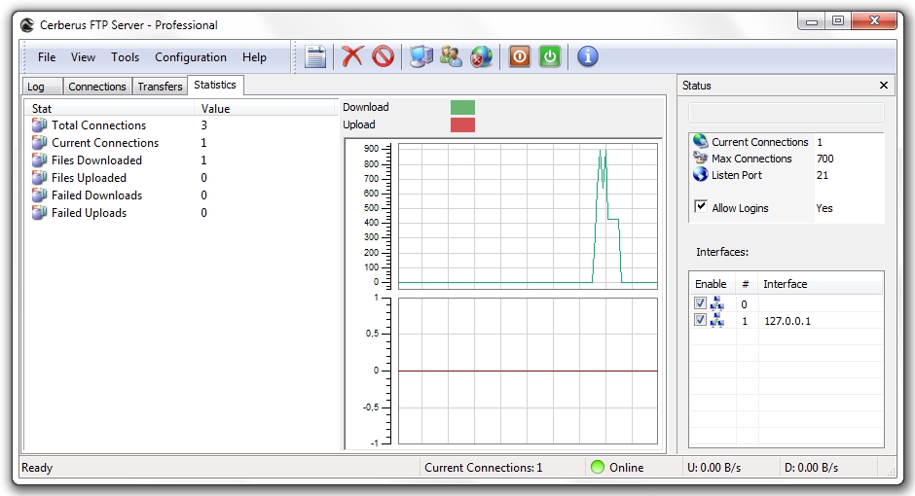The height and width of the screenshot is (496, 915).
Task: Click the Total Connections row icon
Action: coord(39,124)
